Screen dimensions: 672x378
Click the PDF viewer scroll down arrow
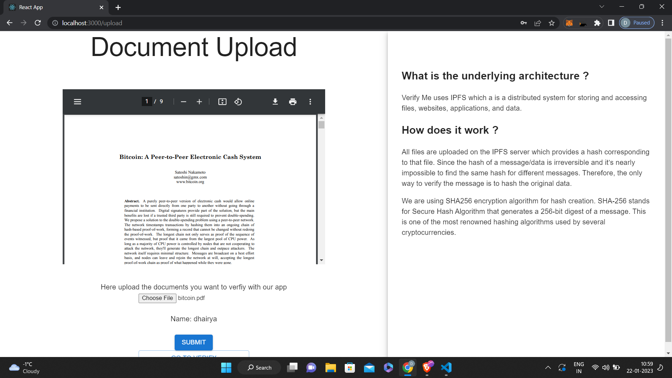click(321, 260)
